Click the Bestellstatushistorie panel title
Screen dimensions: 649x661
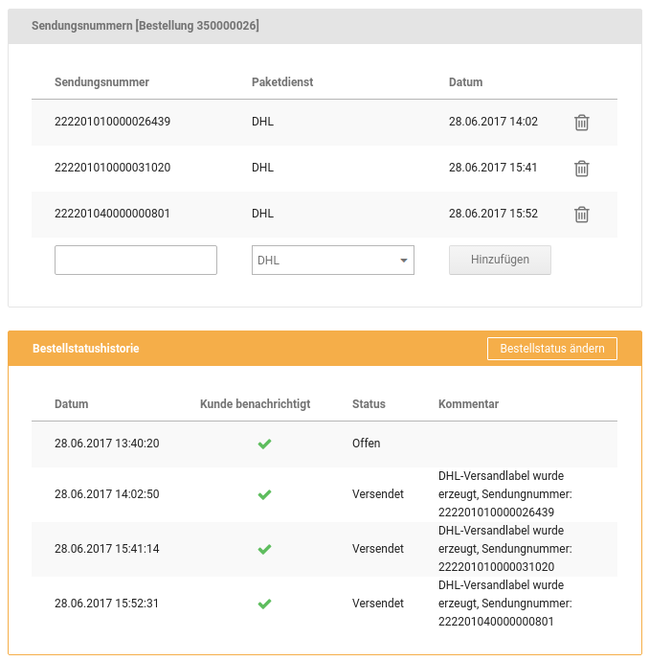pyautogui.click(x=85, y=349)
